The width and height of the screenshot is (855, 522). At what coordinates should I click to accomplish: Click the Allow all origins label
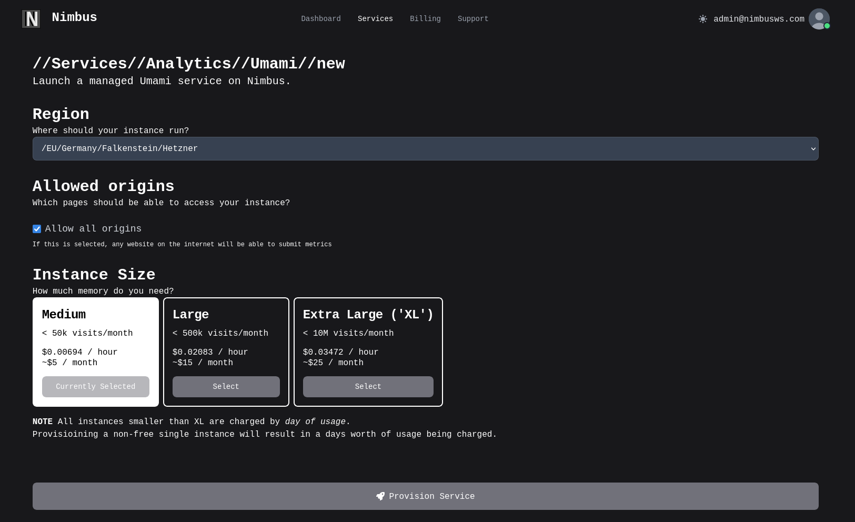coord(93,229)
